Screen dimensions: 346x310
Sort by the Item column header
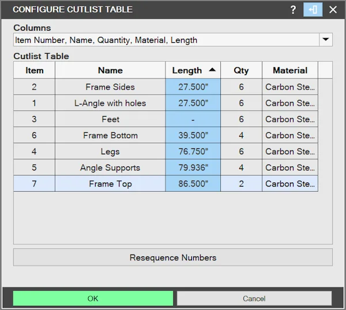click(x=34, y=70)
